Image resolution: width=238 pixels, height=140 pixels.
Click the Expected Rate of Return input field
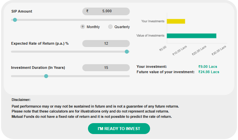(106, 43)
